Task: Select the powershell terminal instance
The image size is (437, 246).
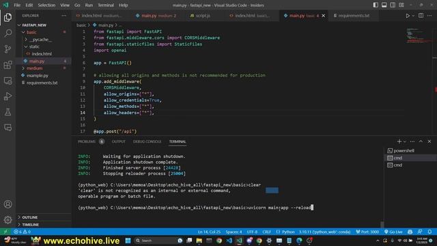Action: 410,150
